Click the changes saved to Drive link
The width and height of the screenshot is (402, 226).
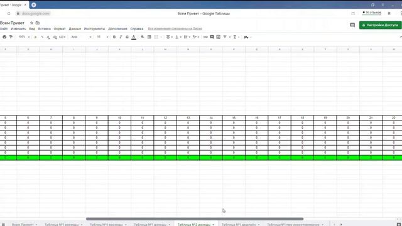[x=175, y=29]
